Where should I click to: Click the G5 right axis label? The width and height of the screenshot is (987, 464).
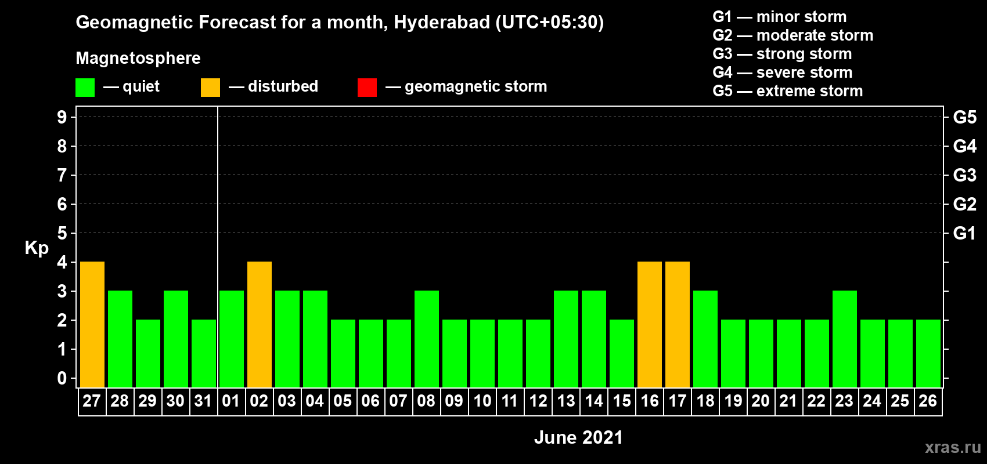(x=965, y=117)
